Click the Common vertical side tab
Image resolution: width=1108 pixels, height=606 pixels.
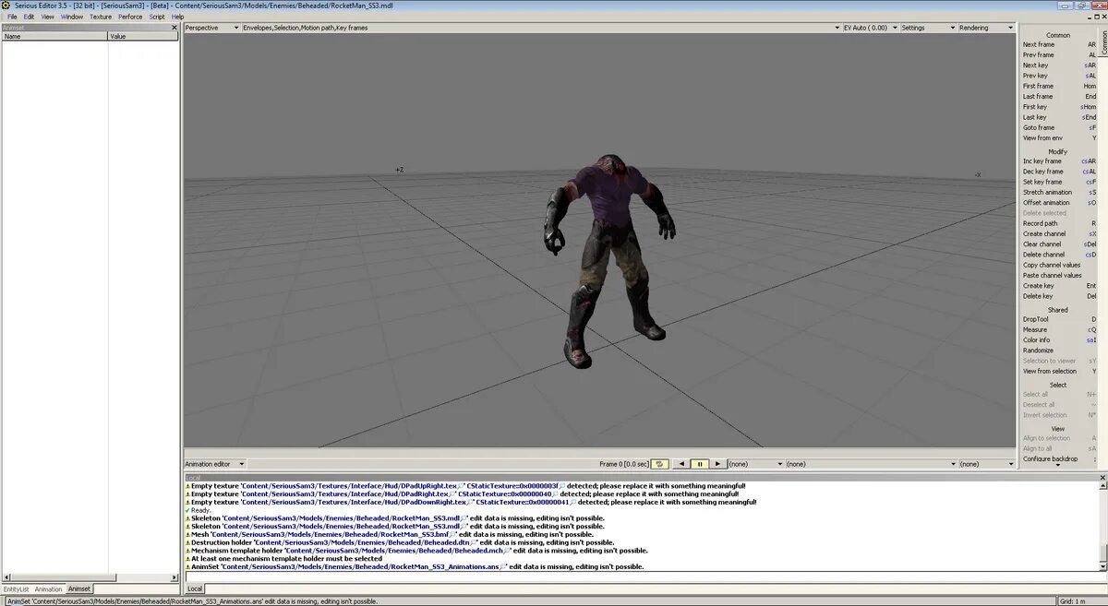1103,43
